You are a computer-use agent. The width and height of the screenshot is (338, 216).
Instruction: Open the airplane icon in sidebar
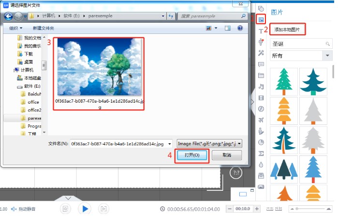click(x=261, y=120)
